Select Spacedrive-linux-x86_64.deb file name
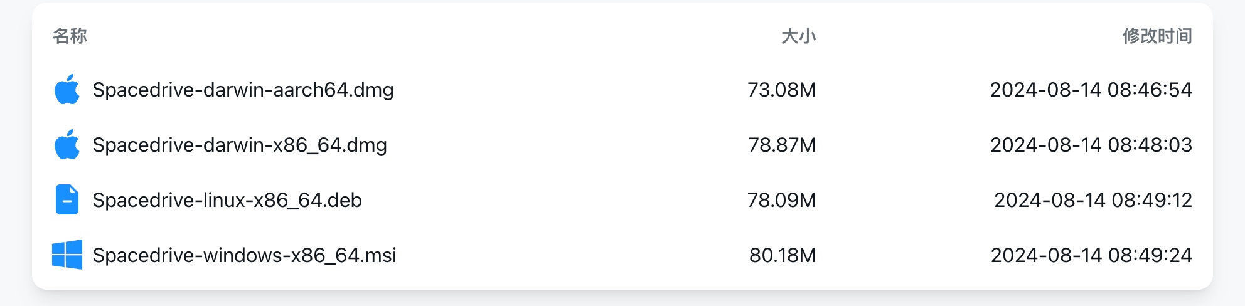The width and height of the screenshot is (1245, 306). 227,200
